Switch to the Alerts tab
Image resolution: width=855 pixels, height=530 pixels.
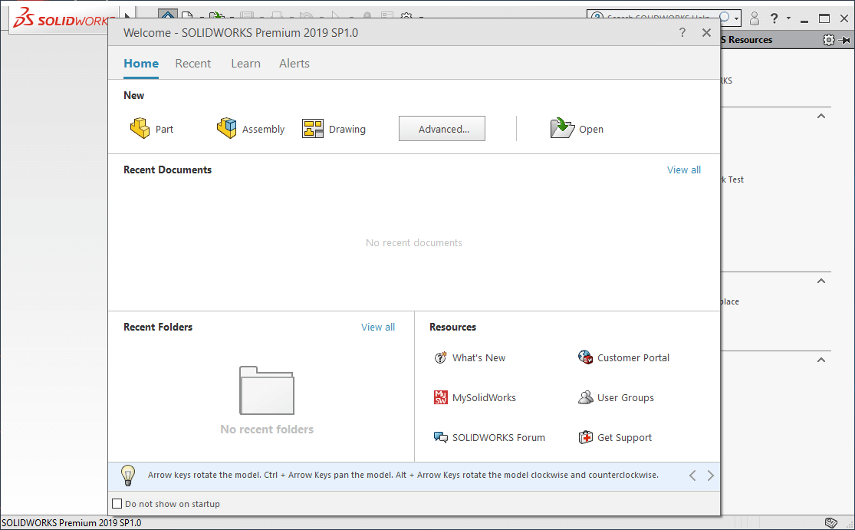coord(294,63)
